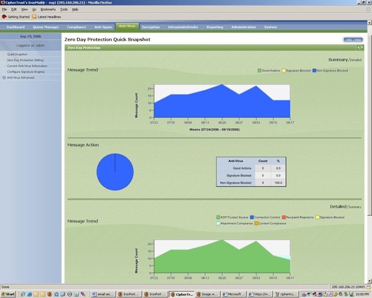
Task: Open the IntrusionDefender tab
Action: (x=183, y=27)
